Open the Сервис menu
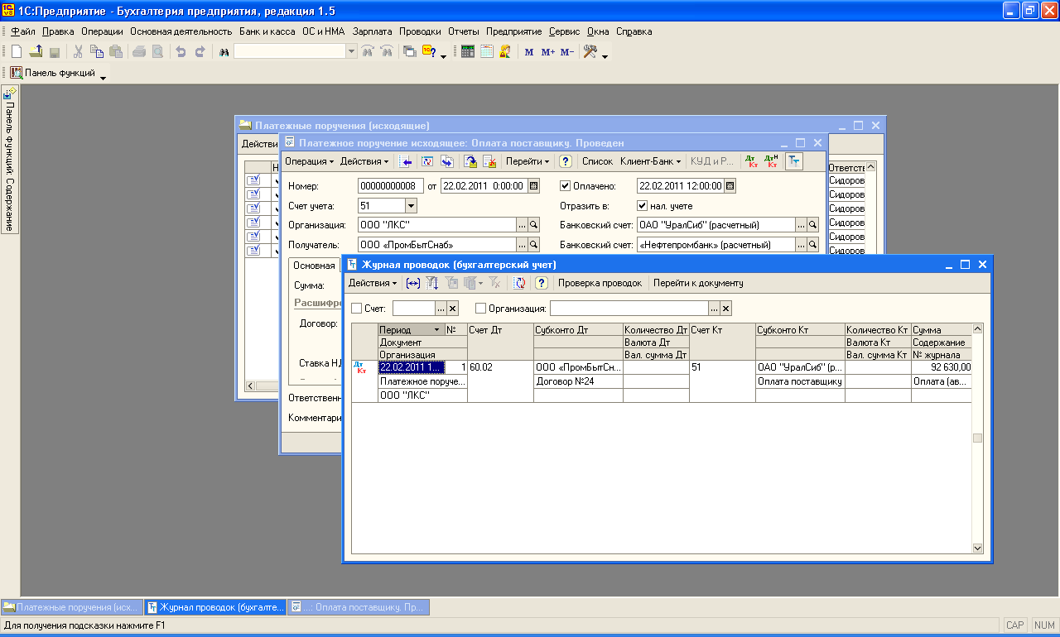The image size is (1060, 637). point(564,31)
